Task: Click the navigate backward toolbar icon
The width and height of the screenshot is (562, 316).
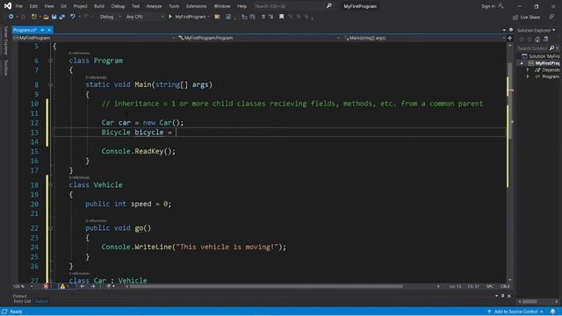Action: pyautogui.click(x=11, y=17)
